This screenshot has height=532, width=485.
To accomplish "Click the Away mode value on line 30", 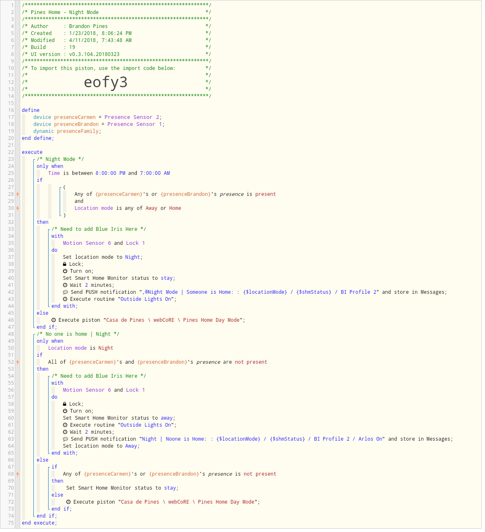I will click(x=152, y=208).
